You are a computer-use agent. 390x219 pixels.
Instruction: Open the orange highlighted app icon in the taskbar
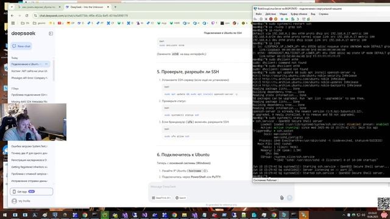point(303,215)
